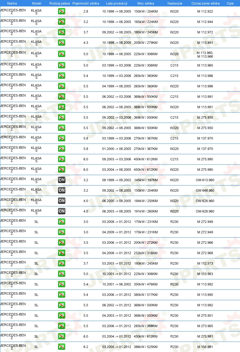
Task: Select the 10.2001 -> 06.2002 production years cell
Action: point(117,284)
